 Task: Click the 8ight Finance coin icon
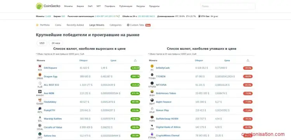pos(152,100)
